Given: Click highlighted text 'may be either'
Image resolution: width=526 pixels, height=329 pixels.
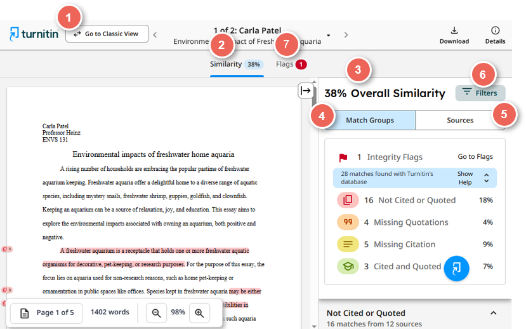Looking at the screenshot, I should 245,292.
